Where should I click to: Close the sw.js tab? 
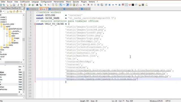pos(46,9)
